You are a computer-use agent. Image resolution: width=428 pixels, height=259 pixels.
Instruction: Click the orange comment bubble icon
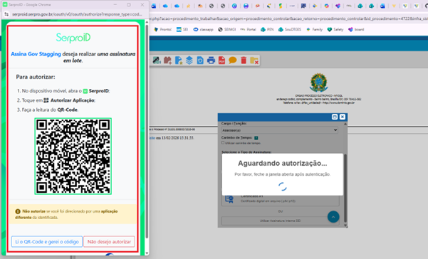click(233, 60)
